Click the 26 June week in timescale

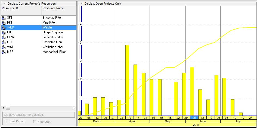(x=219, y=118)
